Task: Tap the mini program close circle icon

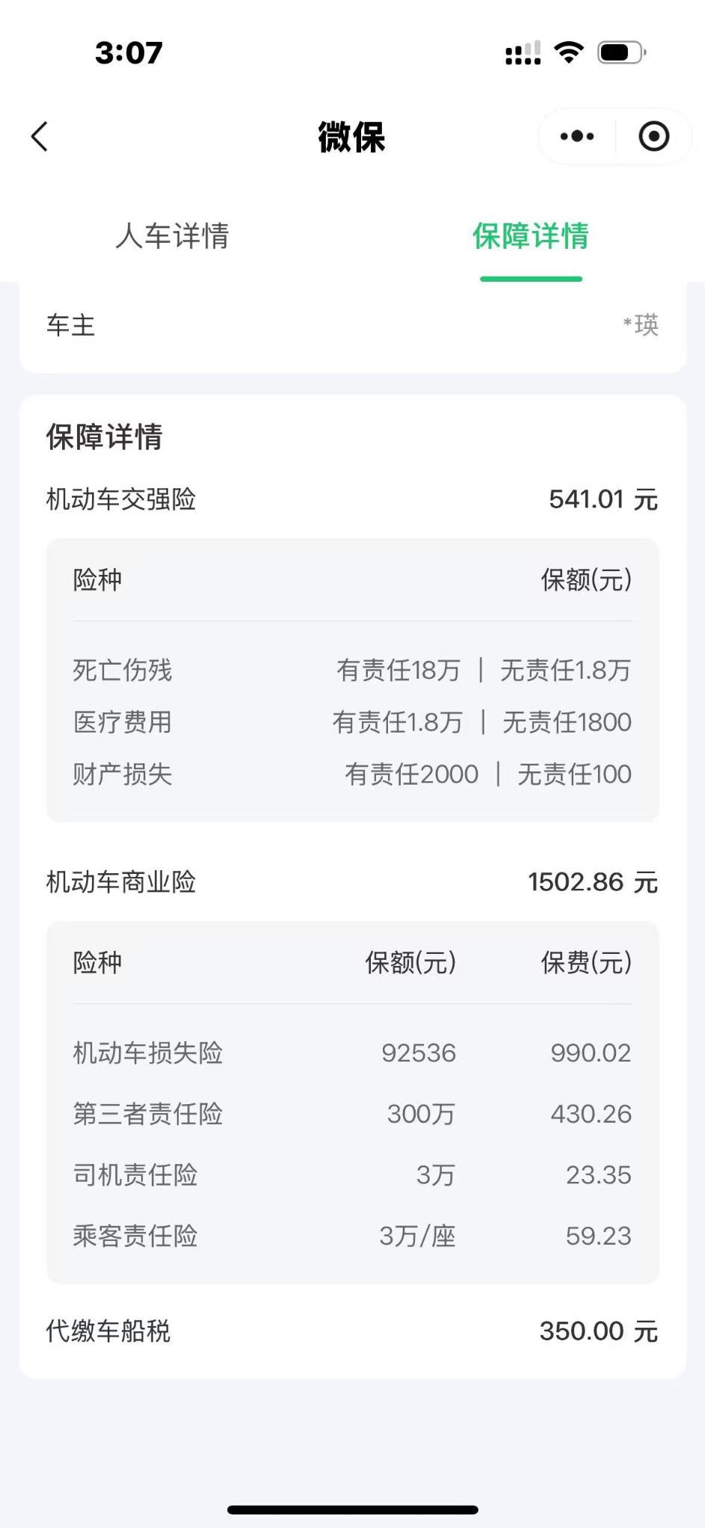Action: click(x=653, y=137)
